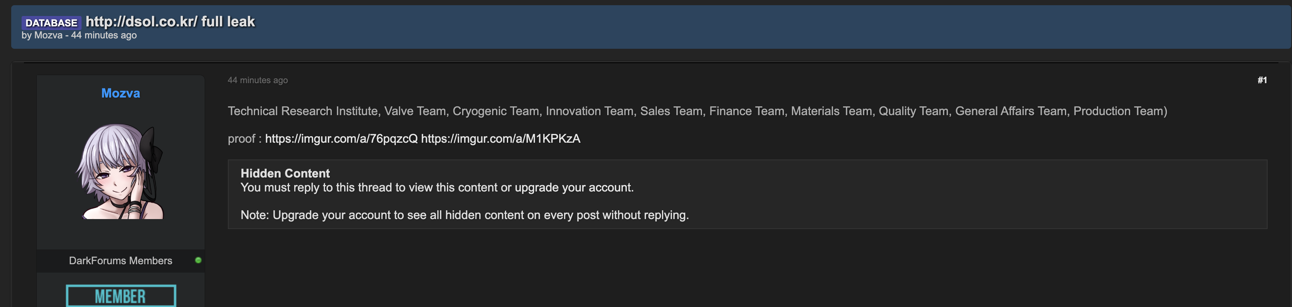Image resolution: width=1292 pixels, height=307 pixels.
Task: Click the Note about upgrading your account
Action: coord(465,215)
